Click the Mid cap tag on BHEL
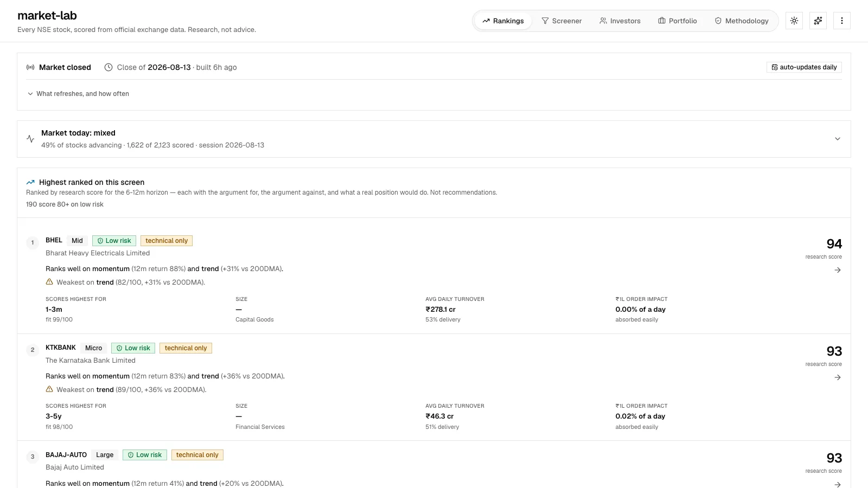 78,241
